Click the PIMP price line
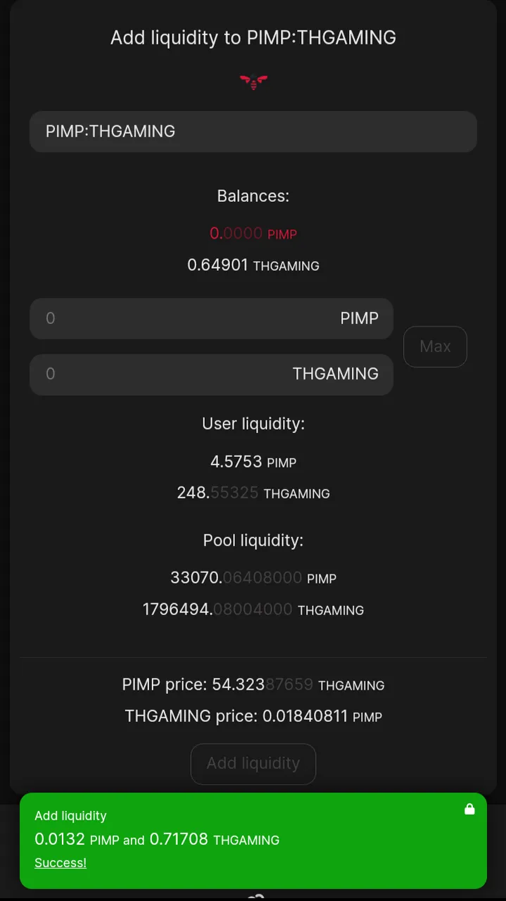The width and height of the screenshot is (506, 901). coord(253,685)
